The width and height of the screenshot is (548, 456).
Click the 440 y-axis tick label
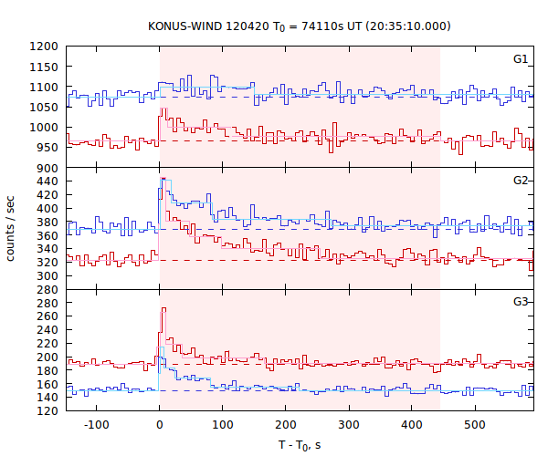tap(47, 181)
